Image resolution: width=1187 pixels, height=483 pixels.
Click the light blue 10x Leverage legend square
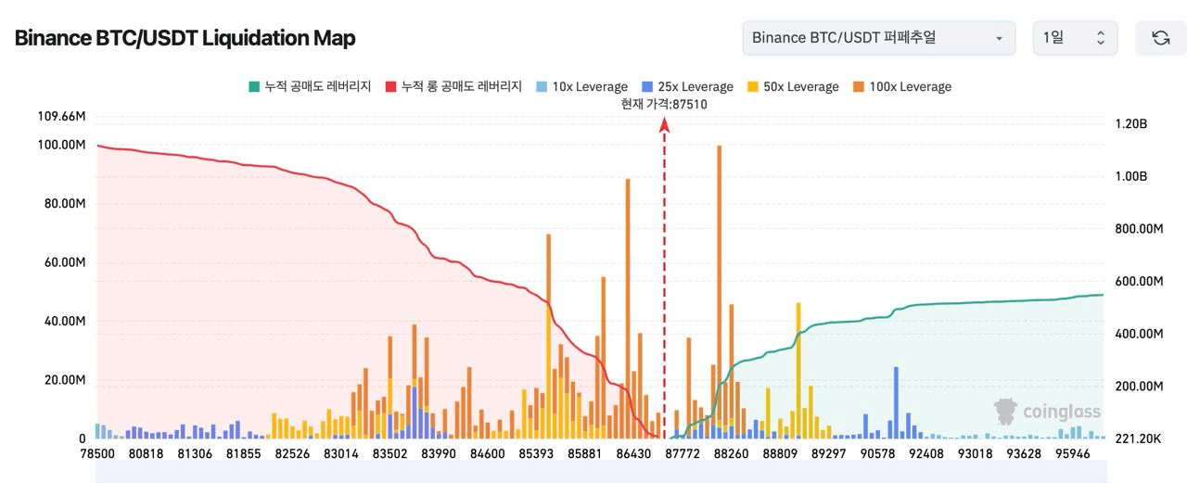[542, 87]
